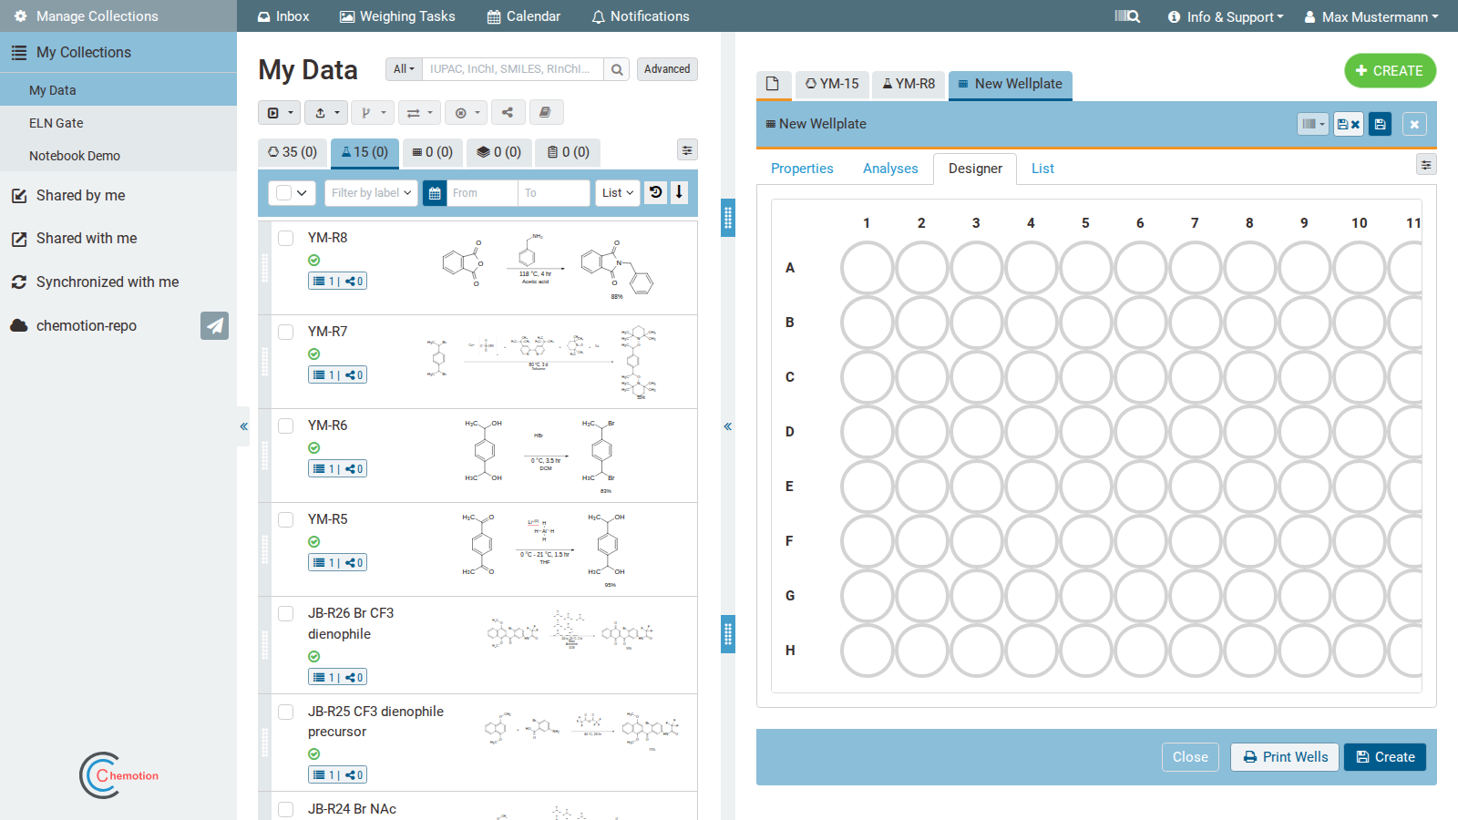The width and height of the screenshot is (1458, 820).
Task: Click the floppy disk save icon in wellplate header
Action: tap(1380, 124)
